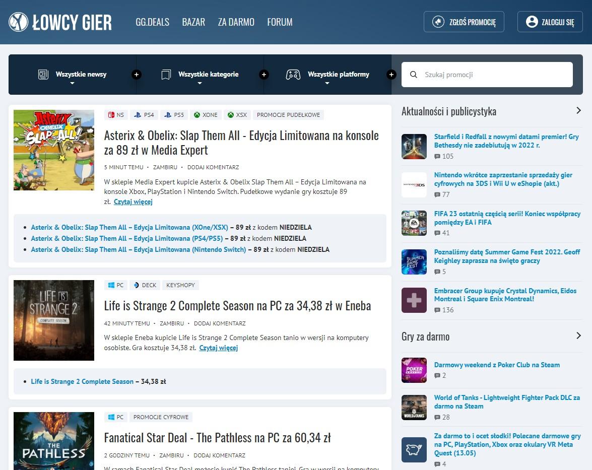Expand Aktualności i publicystyka with chevron arrow
The height and width of the screenshot is (470, 592).
click(x=578, y=111)
